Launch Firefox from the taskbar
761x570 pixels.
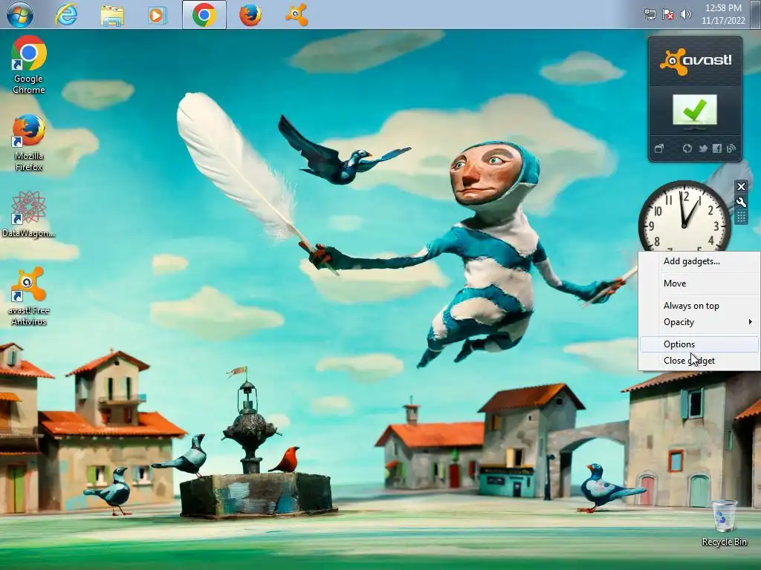[x=250, y=15]
